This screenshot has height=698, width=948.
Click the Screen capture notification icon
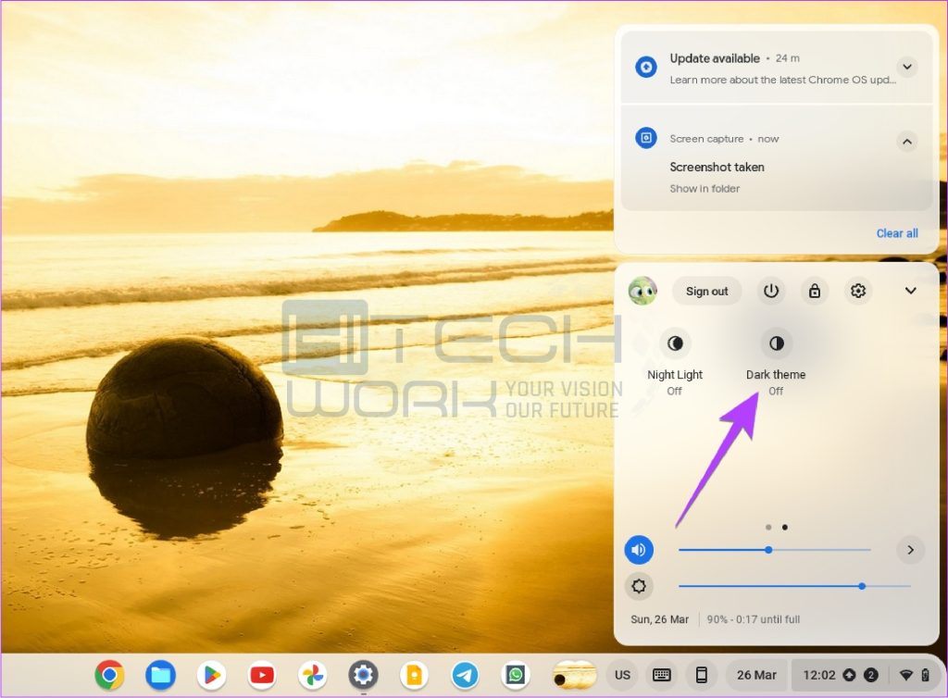click(645, 138)
